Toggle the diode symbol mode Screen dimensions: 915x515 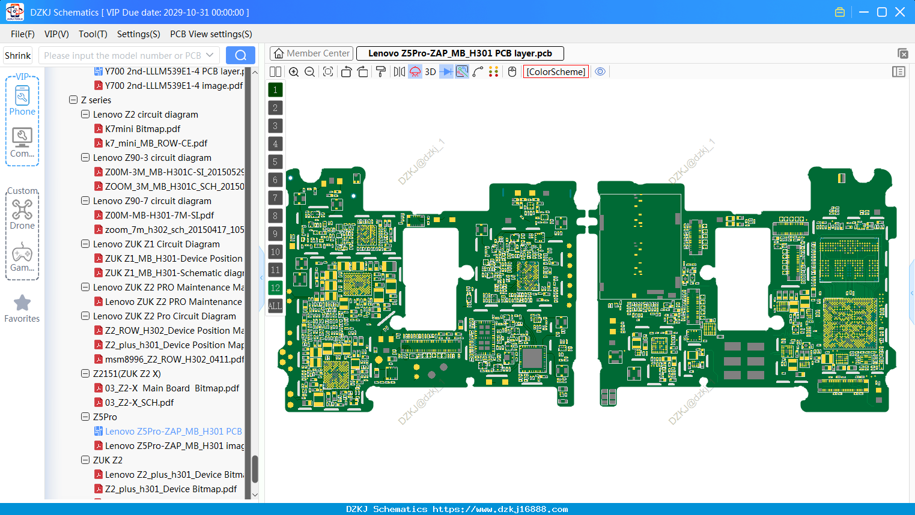click(446, 71)
